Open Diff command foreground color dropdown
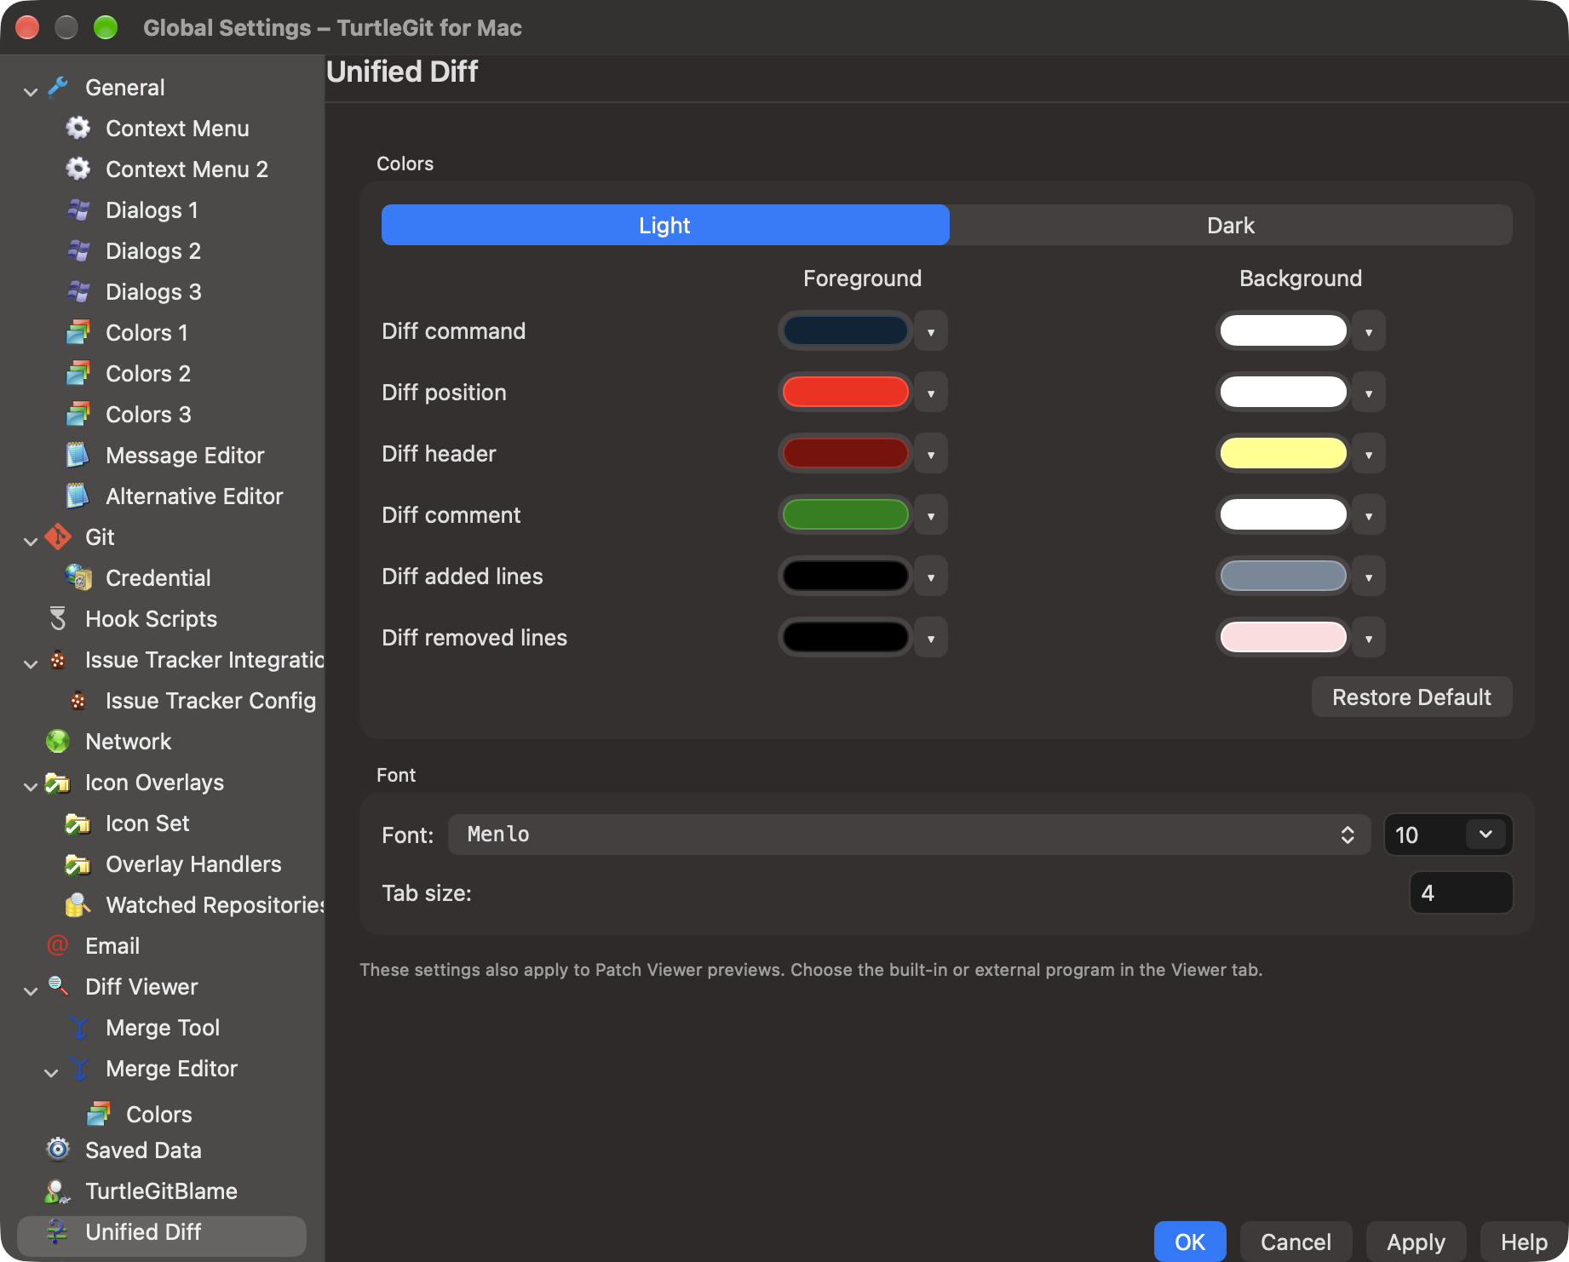Viewport: 1569px width, 1262px height. tap(931, 331)
